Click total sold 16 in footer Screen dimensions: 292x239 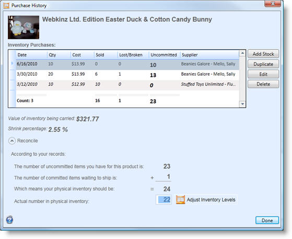(98, 101)
